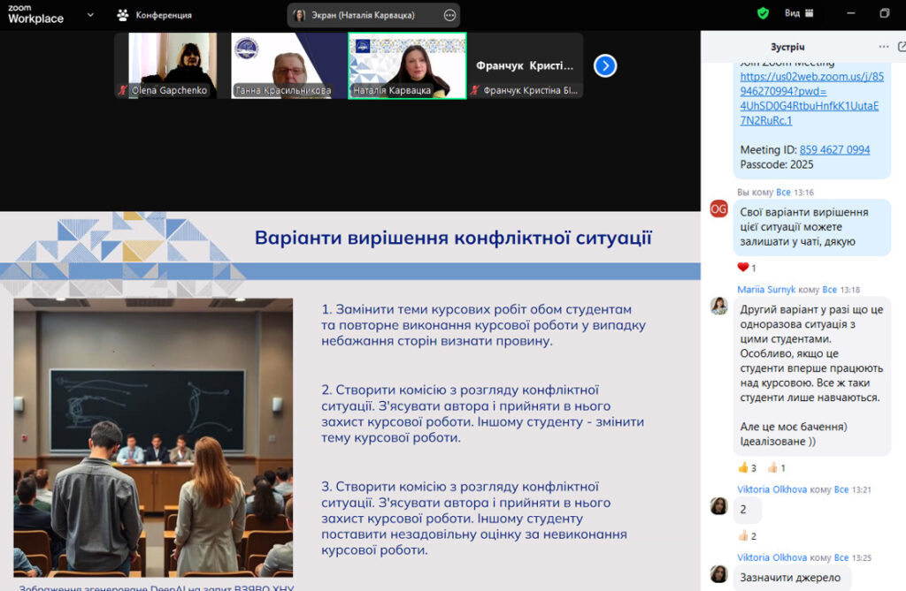Click the Конференція meeting icon
The height and width of the screenshot is (591, 906).
[123, 15]
